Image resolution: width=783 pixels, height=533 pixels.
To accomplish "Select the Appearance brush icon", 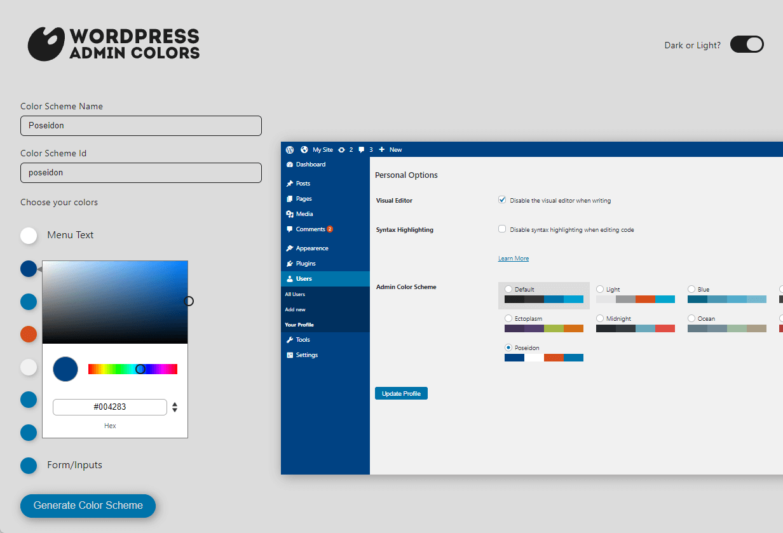I will pyautogui.click(x=291, y=248).
